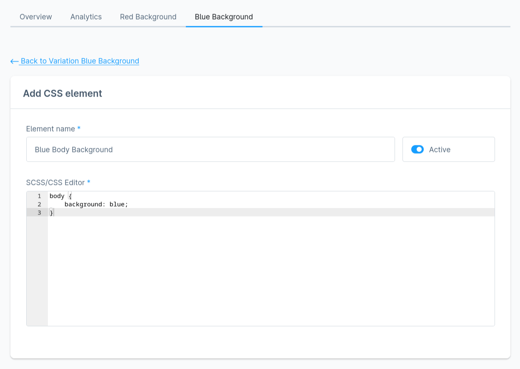Click the back arrow icon before link
The height and width of the screenshot is (369, 520).
pyautogui.click(x=15, y=61)
